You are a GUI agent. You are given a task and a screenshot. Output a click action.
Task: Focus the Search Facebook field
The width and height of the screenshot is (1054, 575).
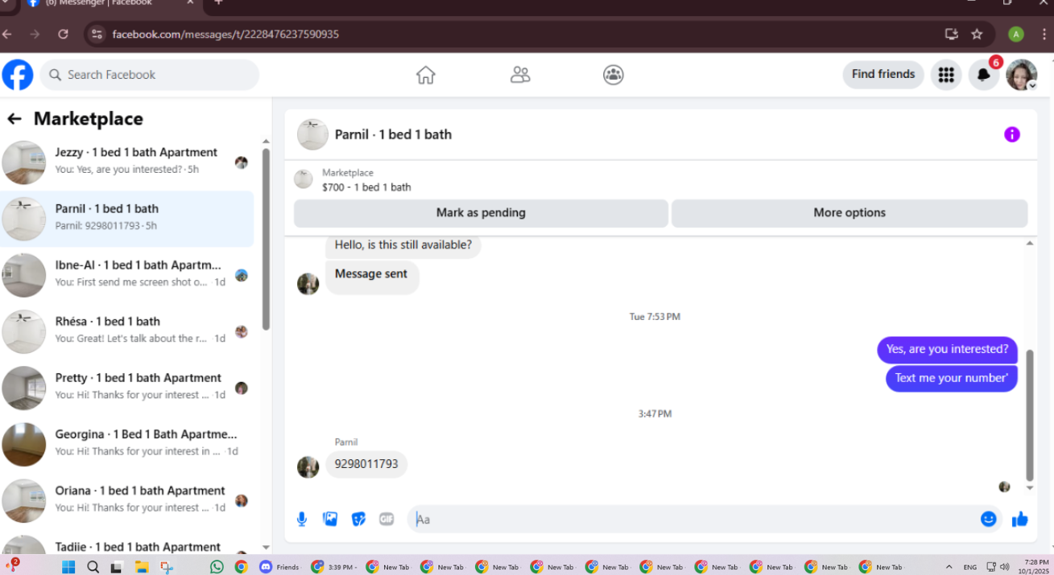tap(150, 75)
